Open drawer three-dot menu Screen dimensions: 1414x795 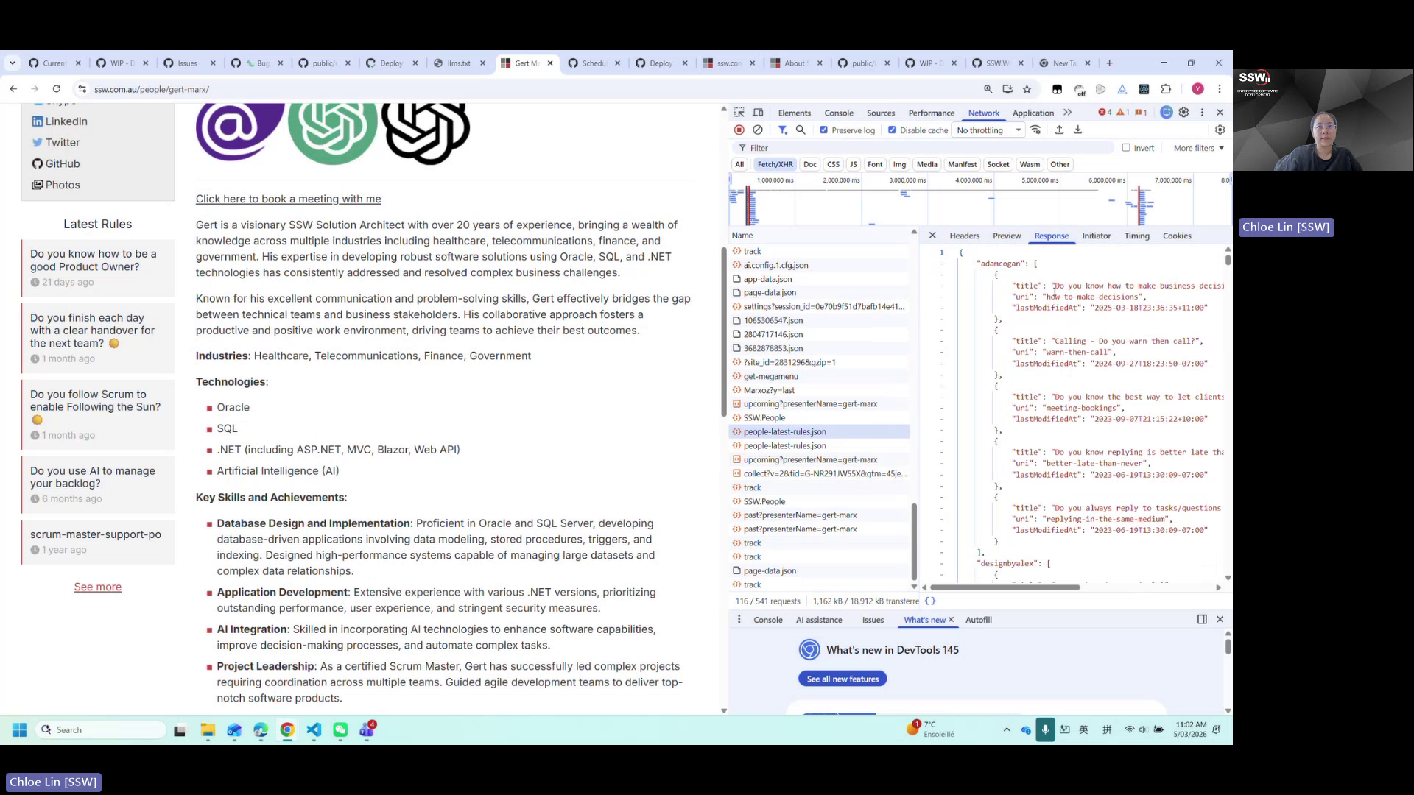(x=739, y=620)
